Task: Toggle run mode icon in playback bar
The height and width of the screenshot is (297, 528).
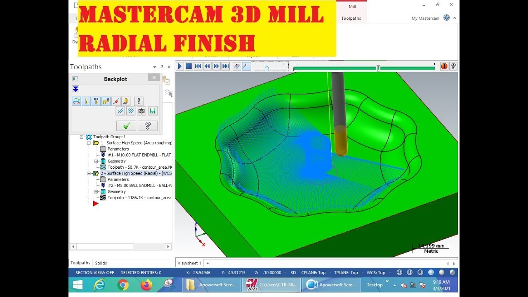Action: coord(246,66)
